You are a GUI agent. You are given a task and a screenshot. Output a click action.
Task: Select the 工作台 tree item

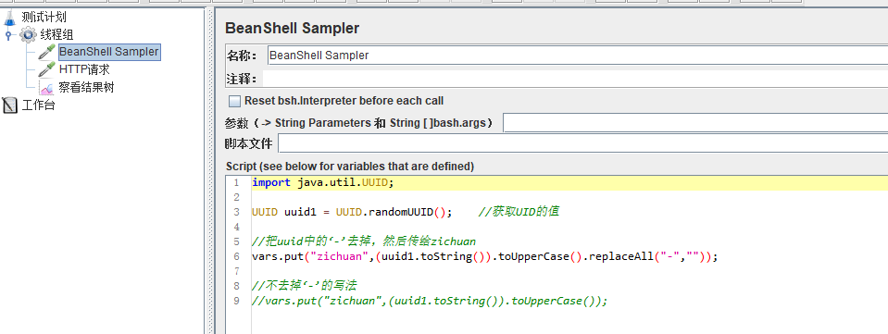pos(39,105)
